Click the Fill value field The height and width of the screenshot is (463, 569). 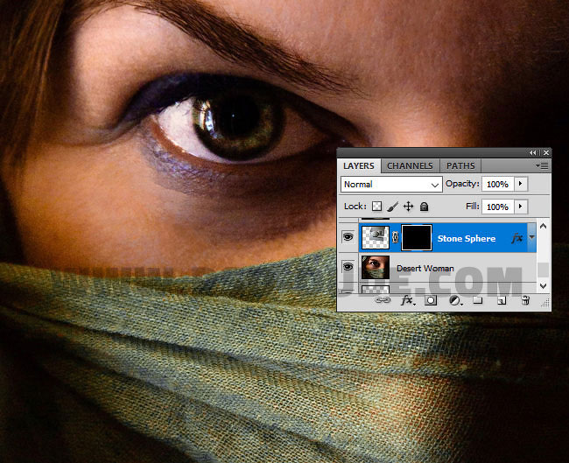[x=497, y=207]
